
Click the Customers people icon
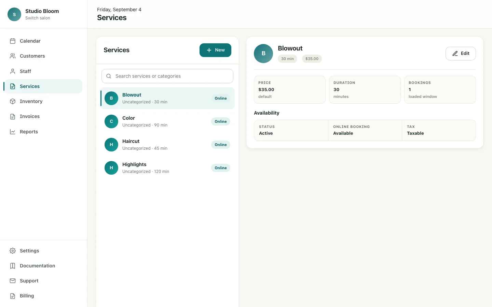pos(13,56)
